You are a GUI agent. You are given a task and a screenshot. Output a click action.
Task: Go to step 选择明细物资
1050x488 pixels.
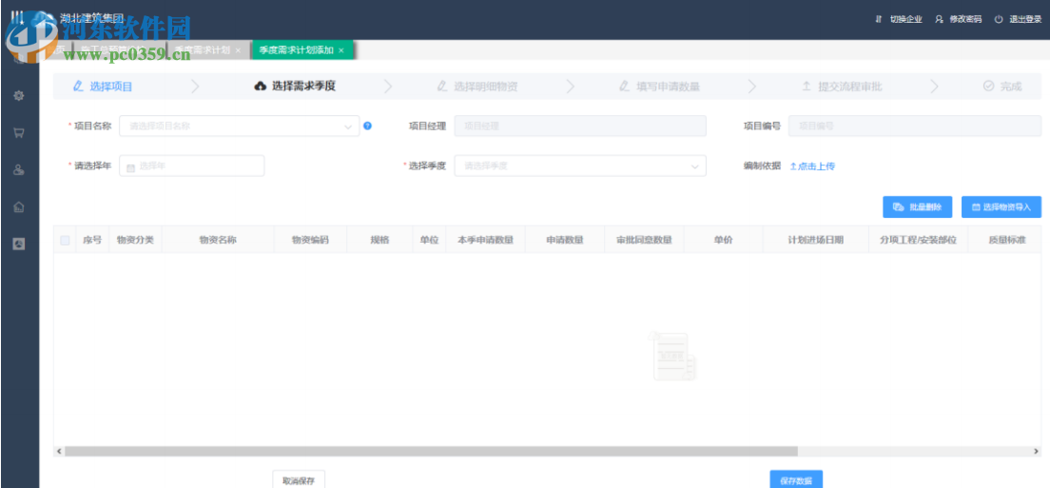[x=476, y=87]
